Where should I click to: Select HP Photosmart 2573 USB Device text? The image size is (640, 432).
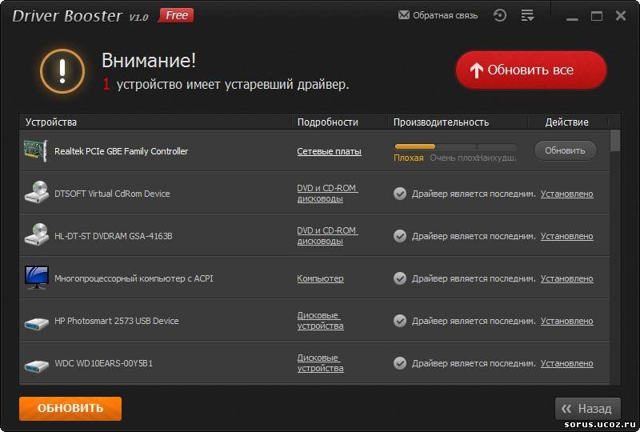[117, 322]
